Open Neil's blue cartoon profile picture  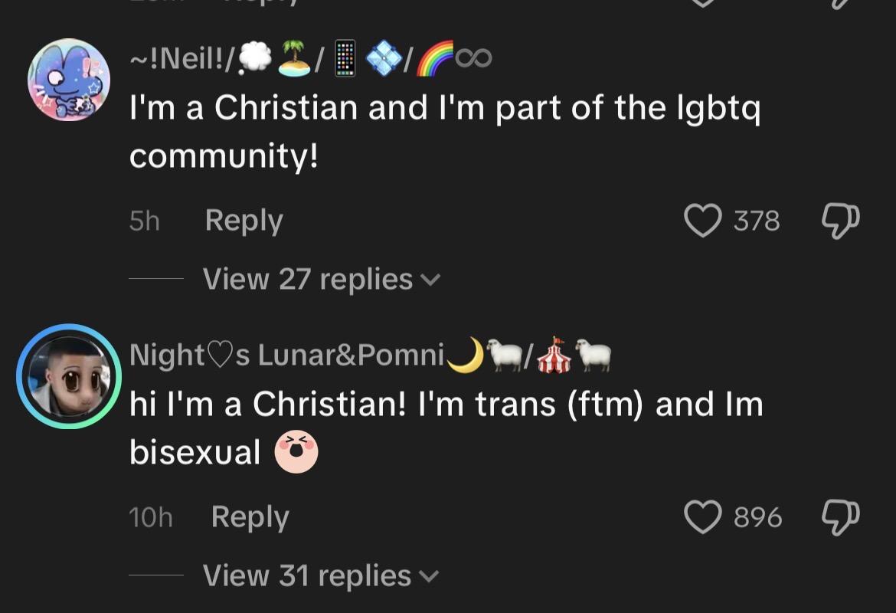point(69,80)
